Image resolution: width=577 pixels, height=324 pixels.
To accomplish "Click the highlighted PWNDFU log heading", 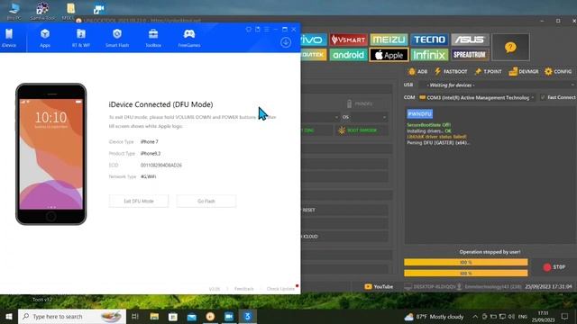I will coord(419,114).
